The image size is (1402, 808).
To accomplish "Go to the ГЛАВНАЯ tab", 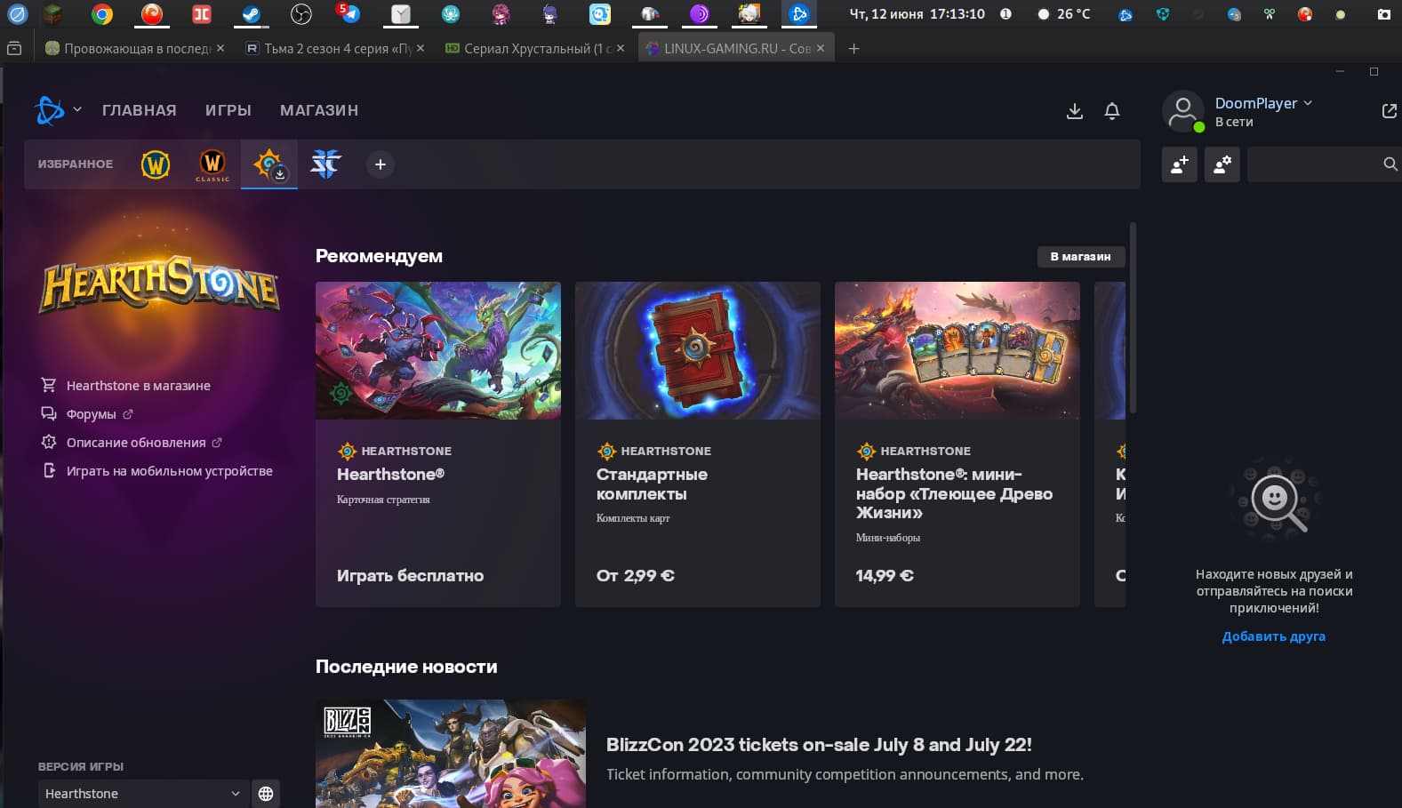I will 140,110.
